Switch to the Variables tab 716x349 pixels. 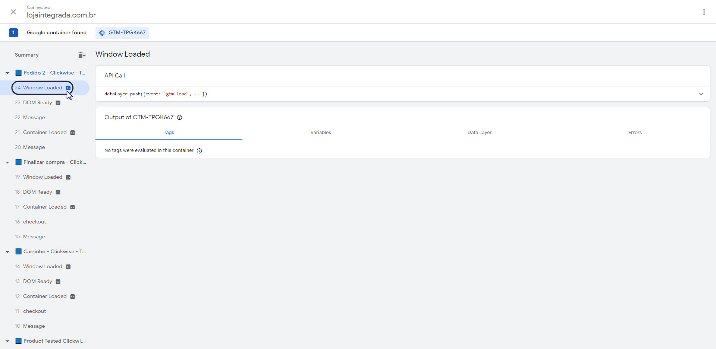coord(320,133)
